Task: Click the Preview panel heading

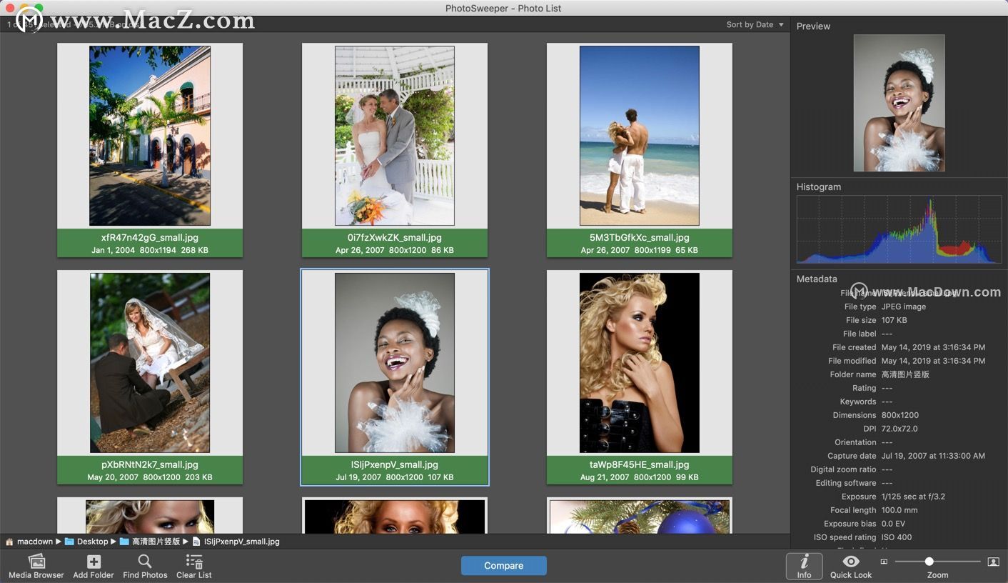Action: point(814,26)
